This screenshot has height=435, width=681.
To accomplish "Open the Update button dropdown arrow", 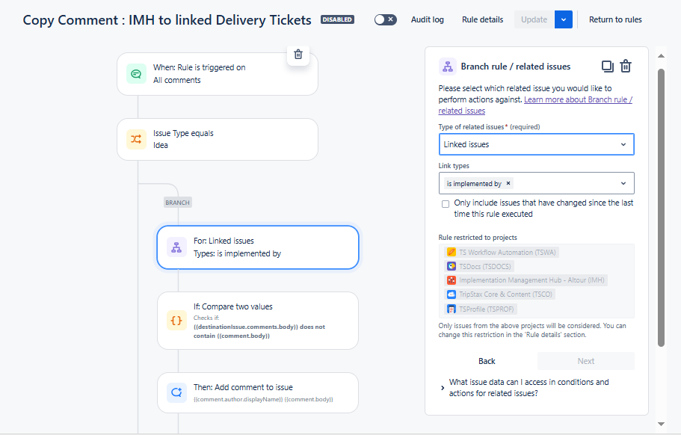I will pos(564,19).
